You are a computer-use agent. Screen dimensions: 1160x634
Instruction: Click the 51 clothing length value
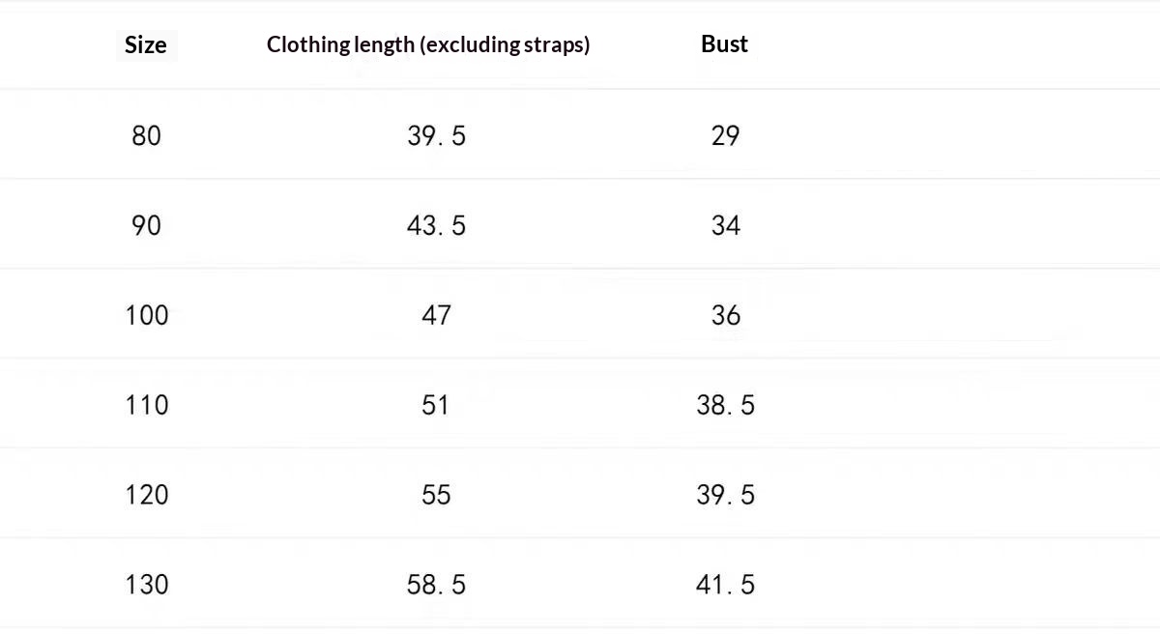pyautogui.click(x=436, y=405)
